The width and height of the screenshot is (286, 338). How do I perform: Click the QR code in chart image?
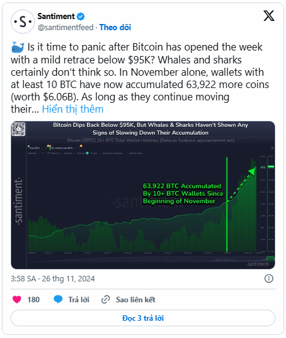click(x=18, y=129)
